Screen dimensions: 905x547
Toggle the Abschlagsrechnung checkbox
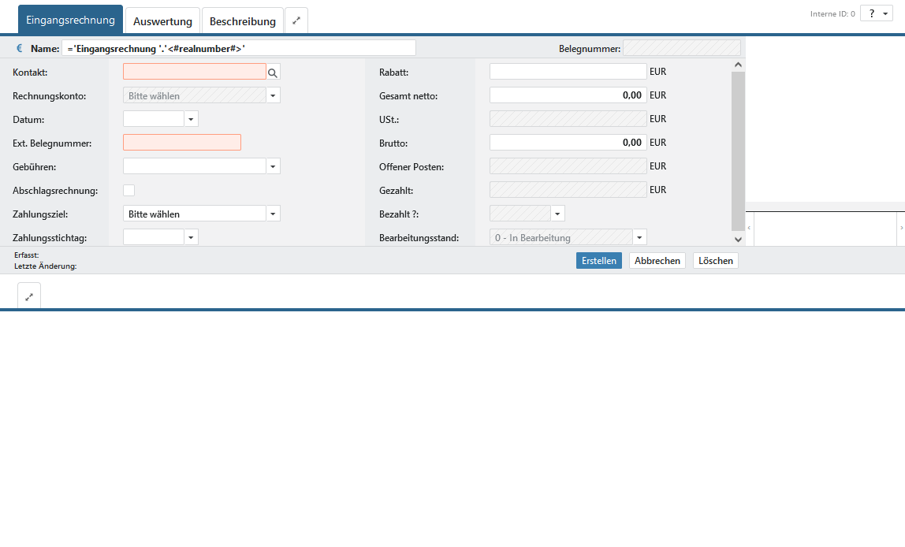coord(129,190)
